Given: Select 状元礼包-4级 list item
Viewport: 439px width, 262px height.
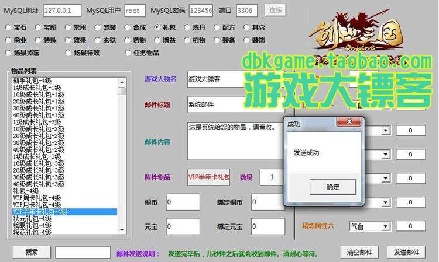Looking at the screenshot, I should click(x=64, y=218).
